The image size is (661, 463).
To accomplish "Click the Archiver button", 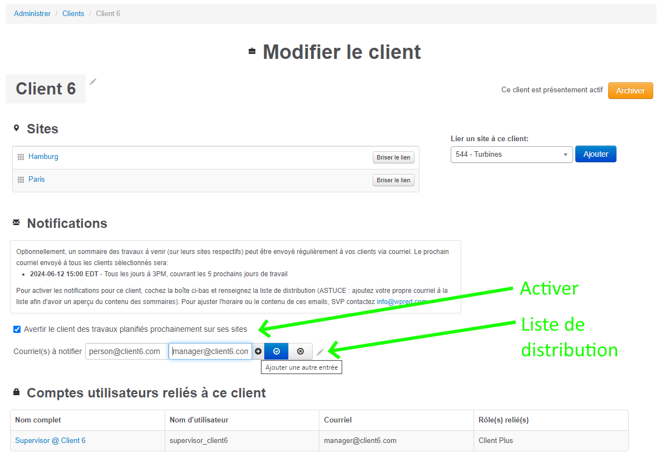I will pos(630,90).
